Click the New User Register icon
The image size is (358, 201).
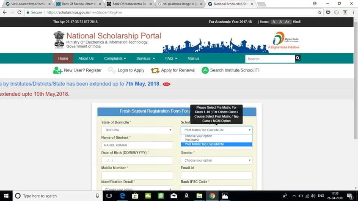pos(58,70)
